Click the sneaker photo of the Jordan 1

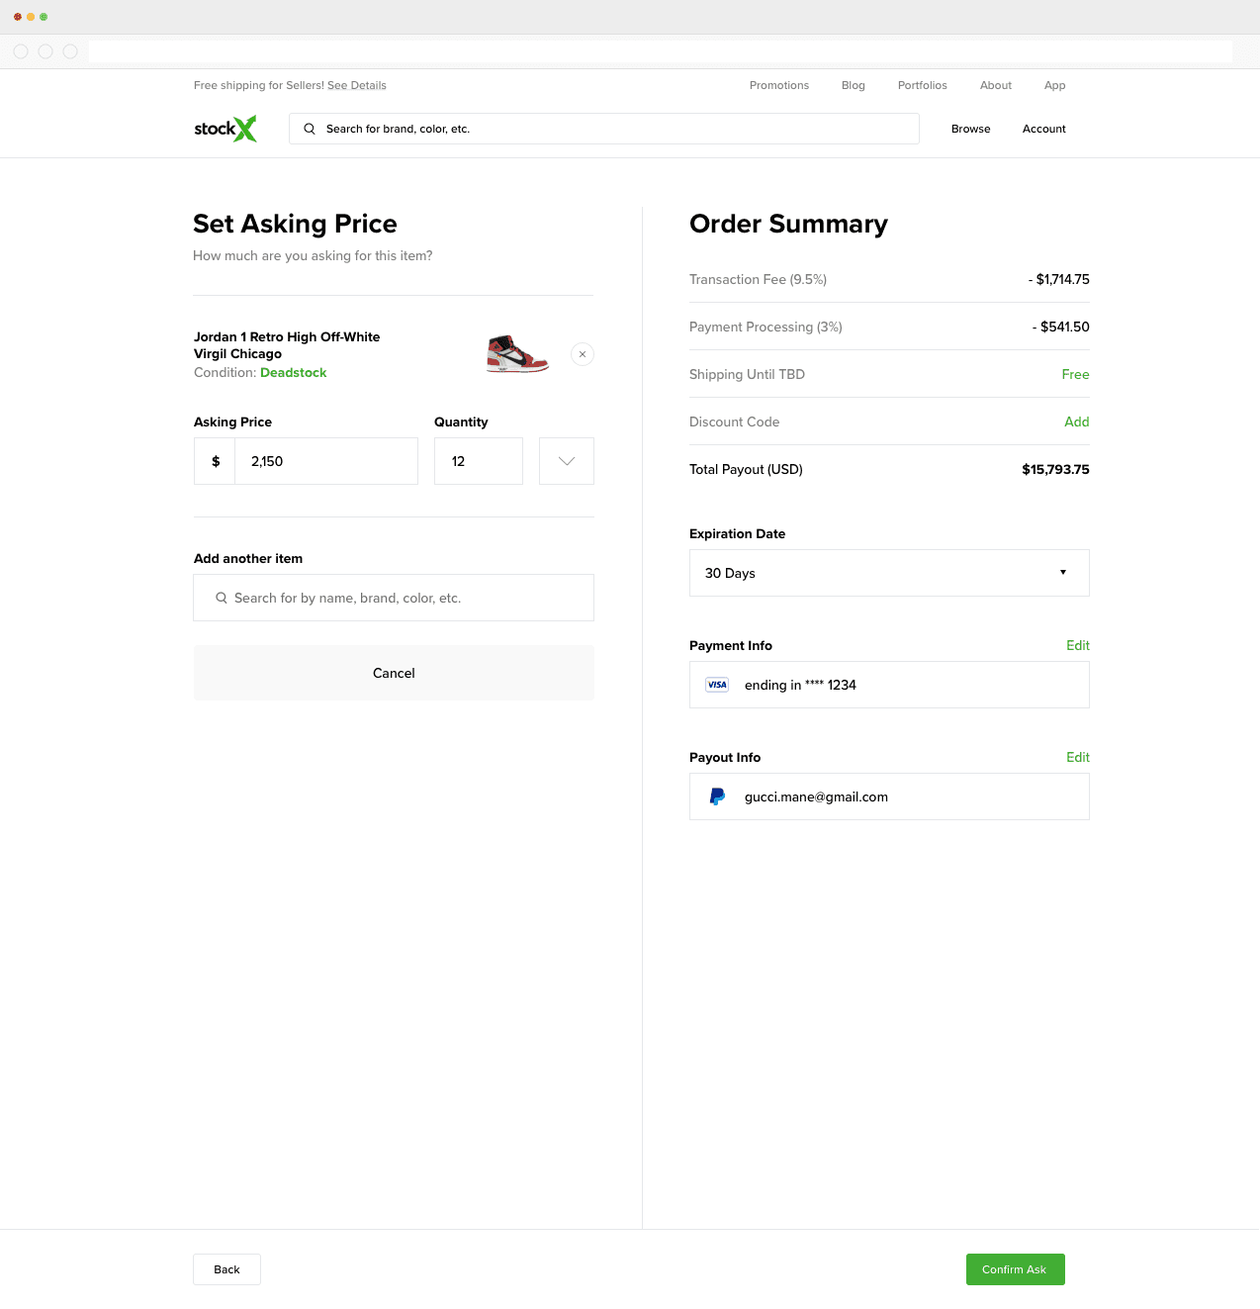517,354
